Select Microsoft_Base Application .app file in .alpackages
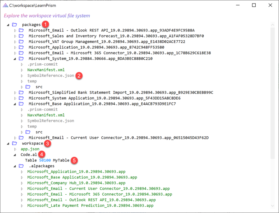The width and height of the screenshot is (279, 213). pos(82,177)
